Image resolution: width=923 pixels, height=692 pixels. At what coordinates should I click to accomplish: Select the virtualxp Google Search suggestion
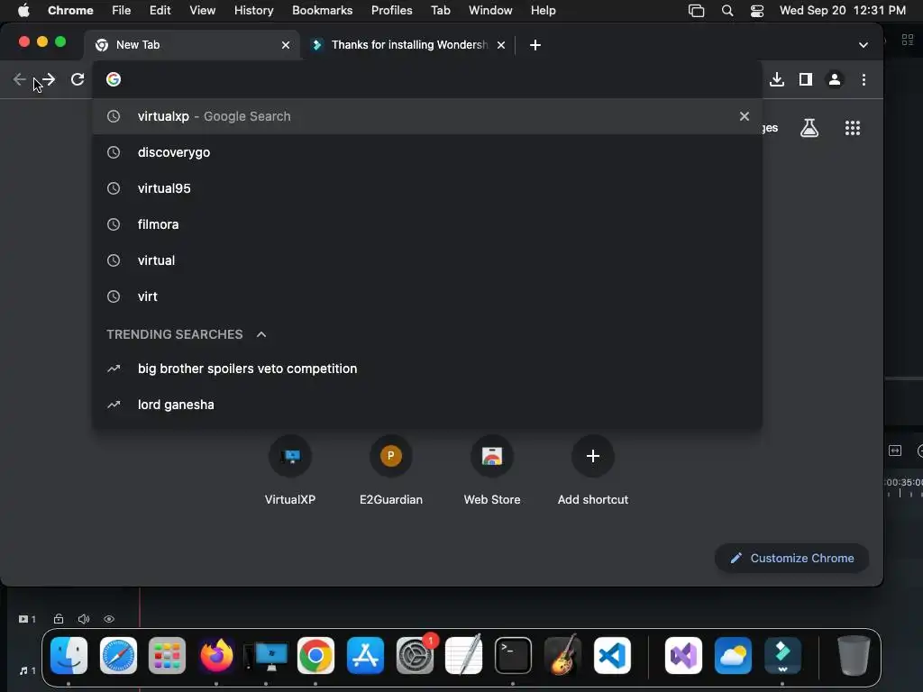[427, 116]
